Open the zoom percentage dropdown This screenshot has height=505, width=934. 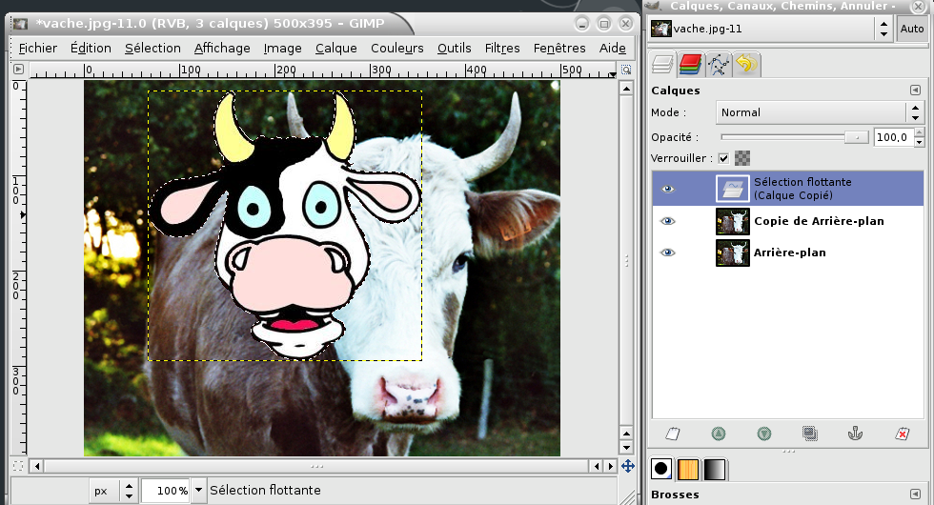click(198, 491)
